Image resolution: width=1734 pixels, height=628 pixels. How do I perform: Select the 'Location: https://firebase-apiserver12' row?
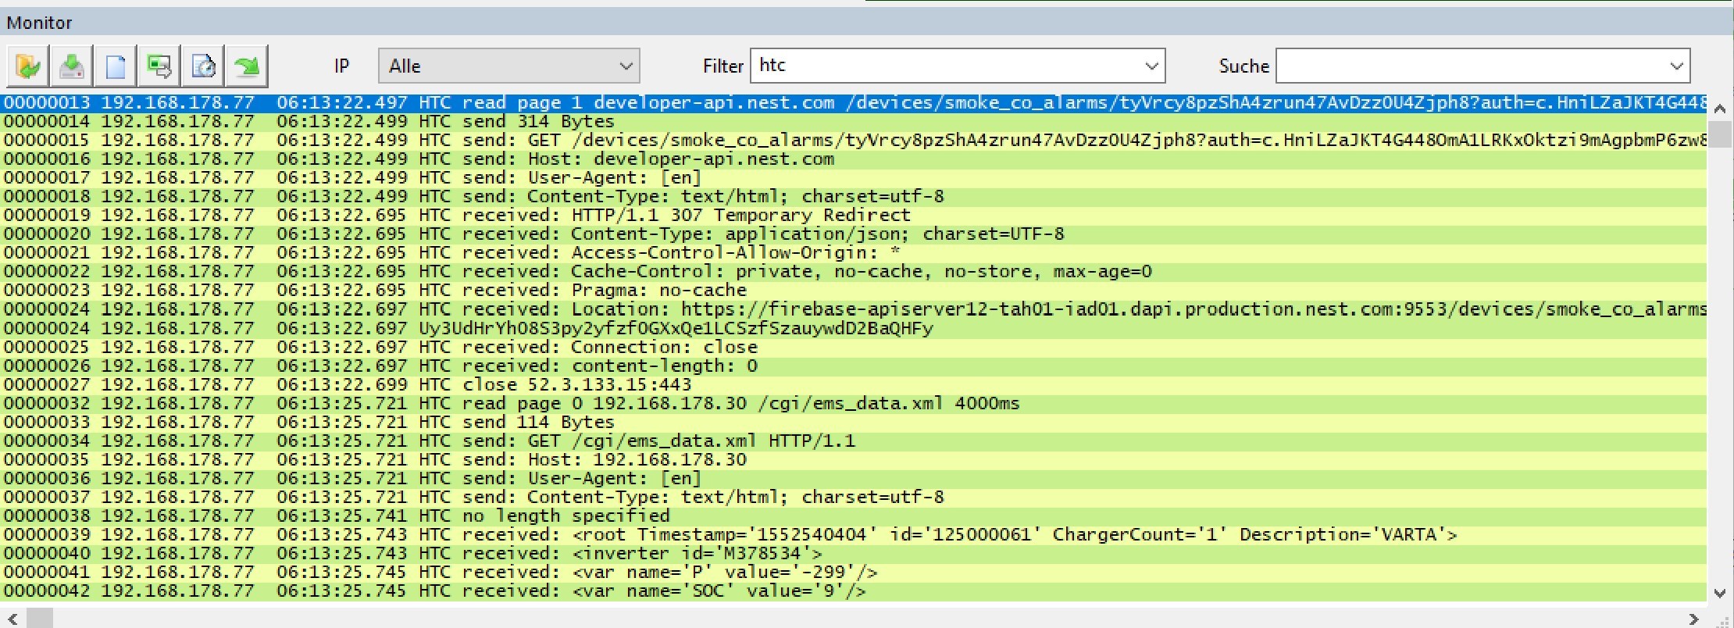854,309
